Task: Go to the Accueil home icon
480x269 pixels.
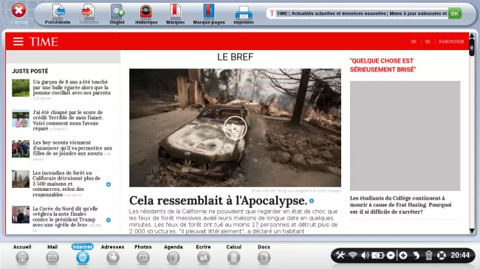Action: pyautogui.click(x=22, y=258)
